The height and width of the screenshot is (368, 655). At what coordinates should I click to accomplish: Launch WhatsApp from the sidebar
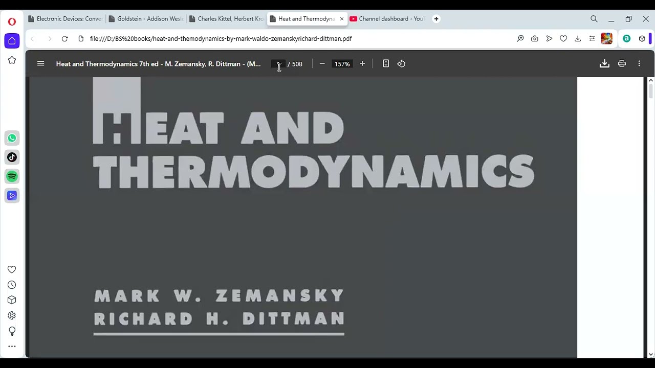[x=12, y=138]
